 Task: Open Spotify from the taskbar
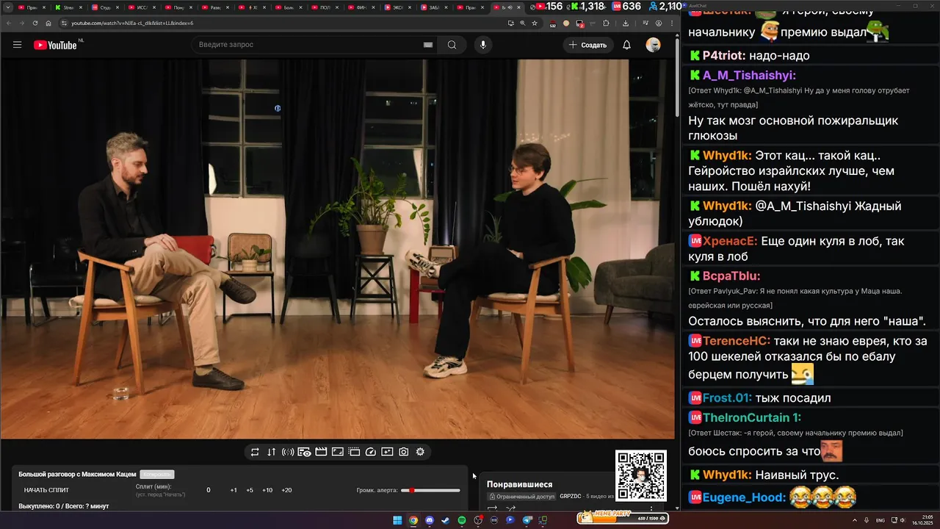[x=462, y=520]
